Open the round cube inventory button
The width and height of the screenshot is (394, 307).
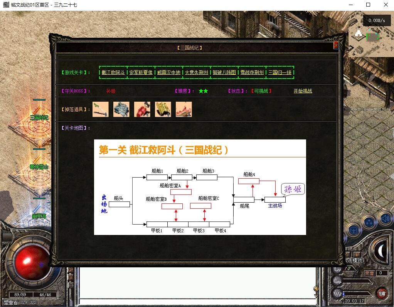[x=353, y=230]
